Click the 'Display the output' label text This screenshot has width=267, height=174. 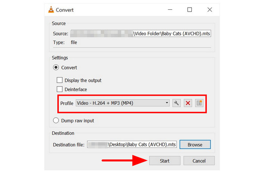[83, 81]
